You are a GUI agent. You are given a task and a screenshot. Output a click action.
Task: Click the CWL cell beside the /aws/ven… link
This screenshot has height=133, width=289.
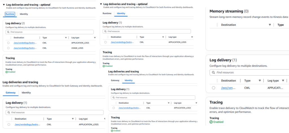pyautogui.click(x=247, y=88)
